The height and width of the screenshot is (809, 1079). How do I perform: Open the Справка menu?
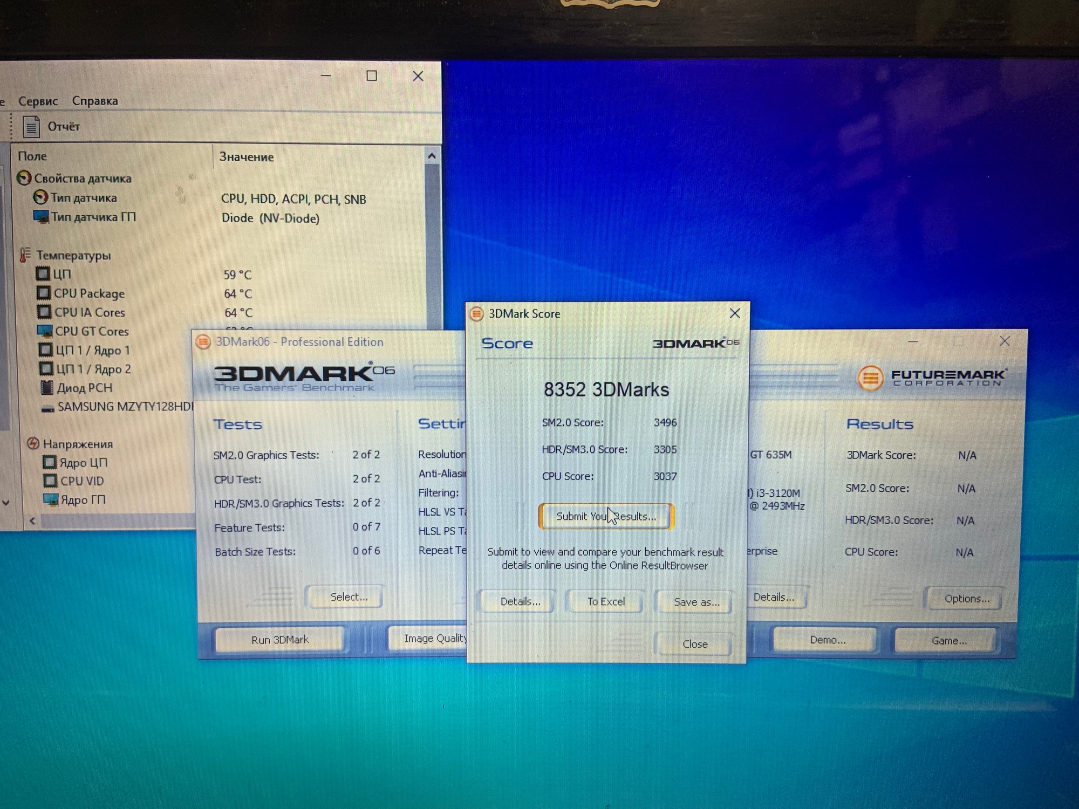pos(95,101)
